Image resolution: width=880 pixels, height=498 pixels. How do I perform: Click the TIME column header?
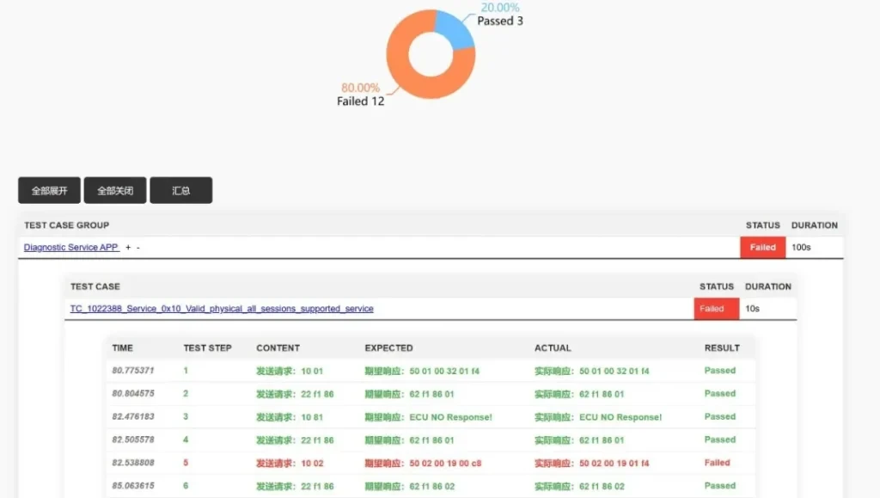click(123, 348)
